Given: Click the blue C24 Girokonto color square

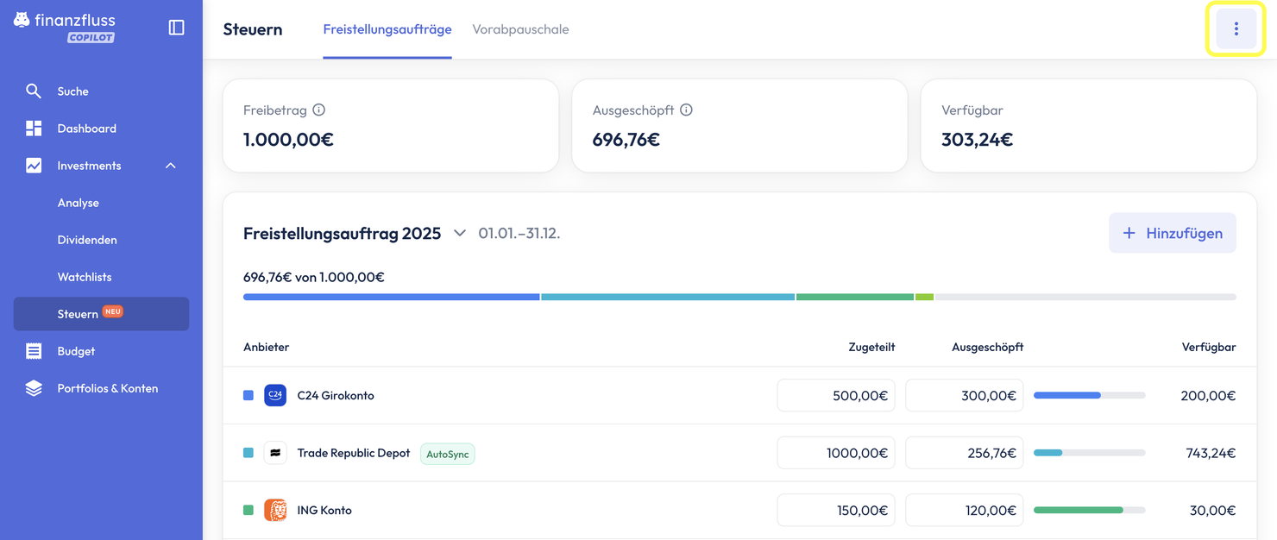Looking at the screenshot, I should tap(248, 395).
